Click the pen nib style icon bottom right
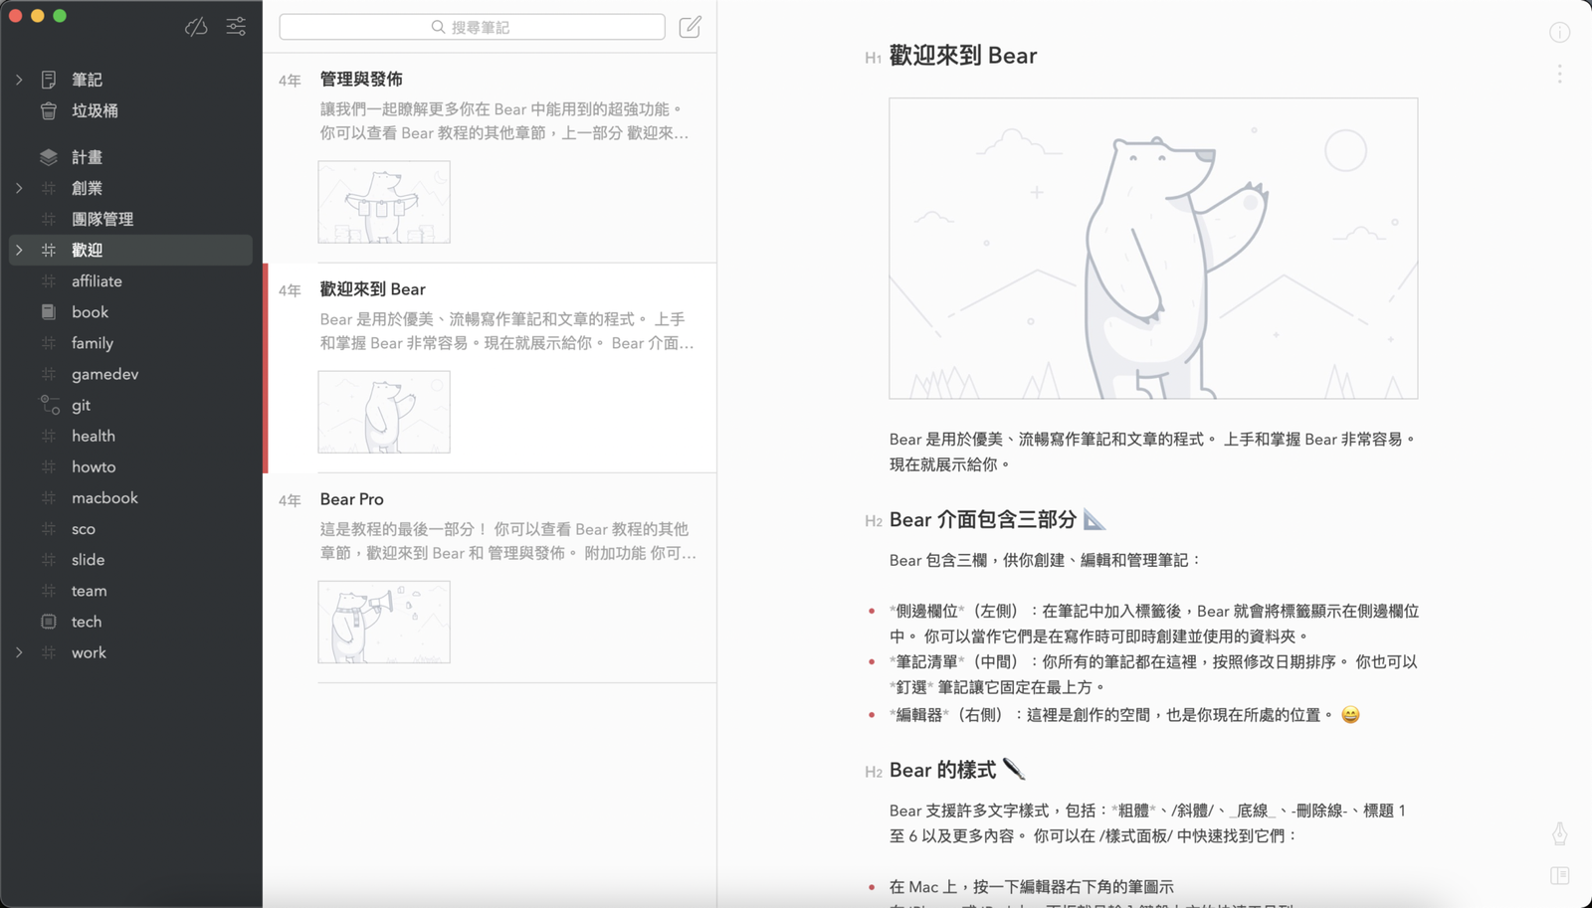The width and height of the screenshot is (1592, 908). click(x=1559, y=835)
